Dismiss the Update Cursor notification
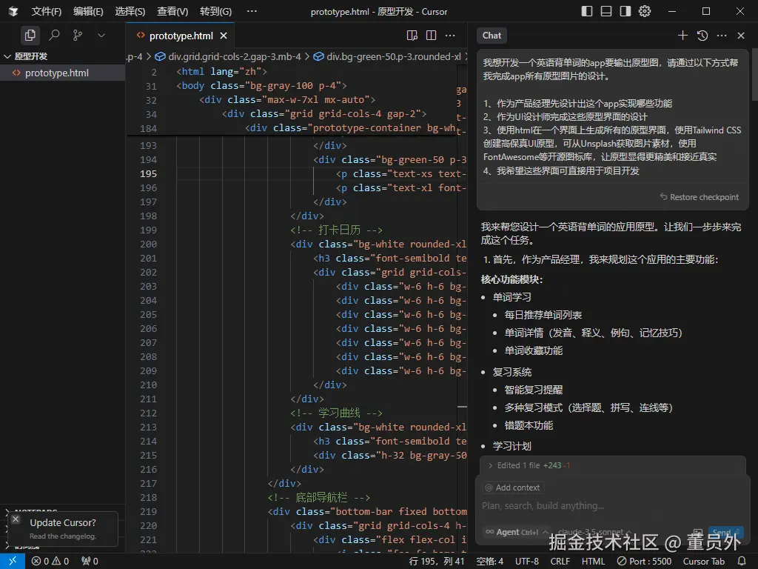The image size is (758, 569). (16, 519)
